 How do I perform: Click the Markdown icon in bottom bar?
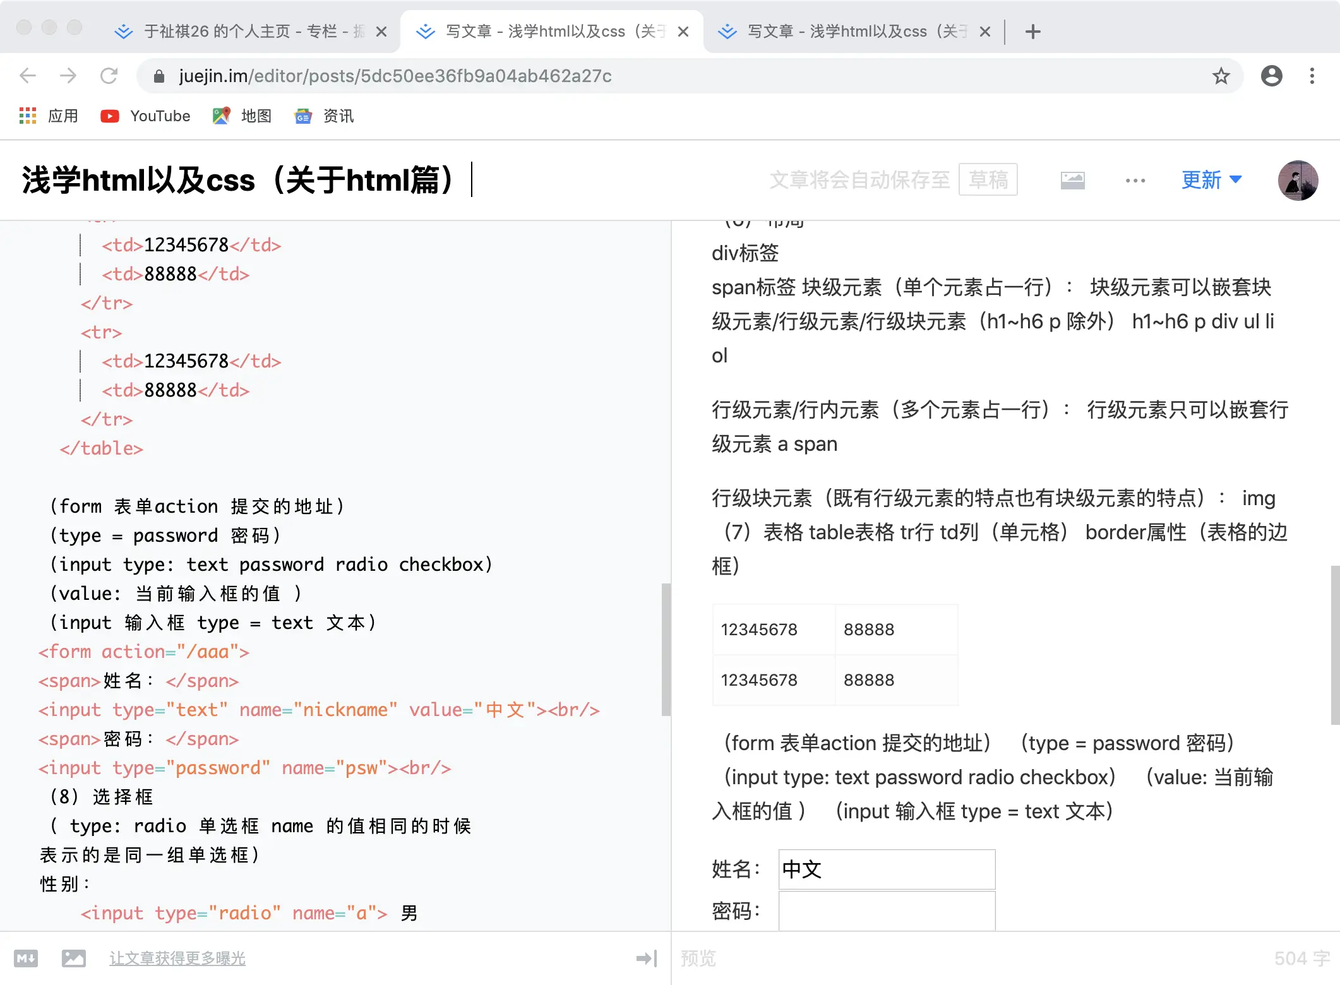click(26, 958)
